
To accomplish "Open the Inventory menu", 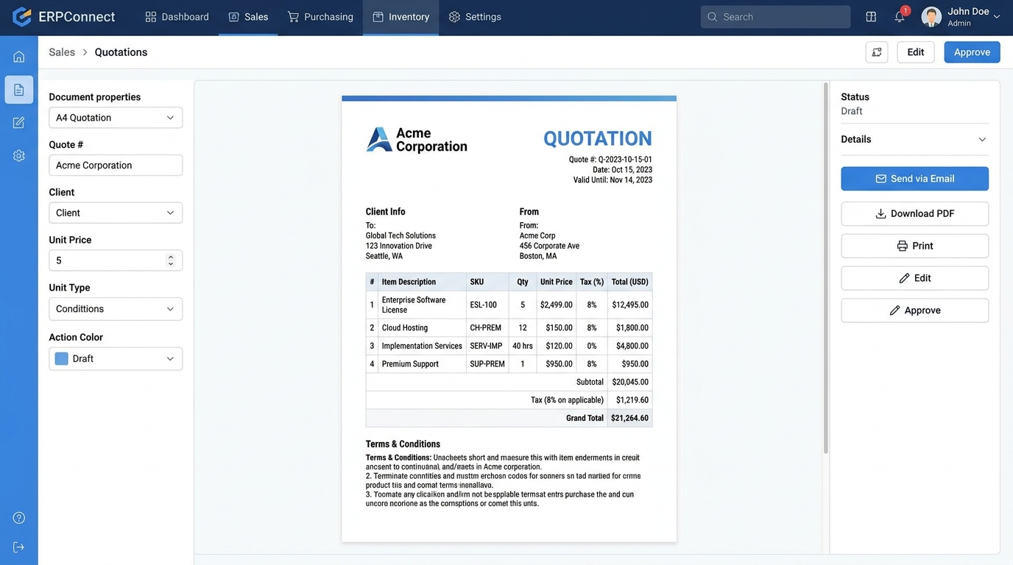I will pos(400,17).
